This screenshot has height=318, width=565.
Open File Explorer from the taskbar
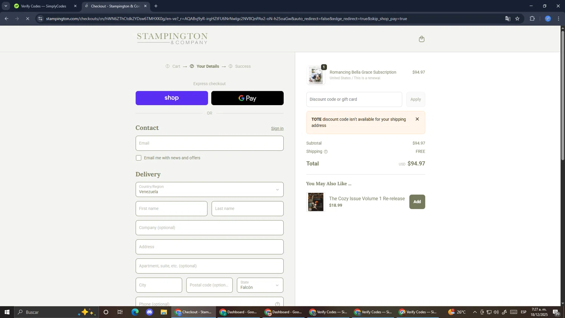[x=164, y=312]
